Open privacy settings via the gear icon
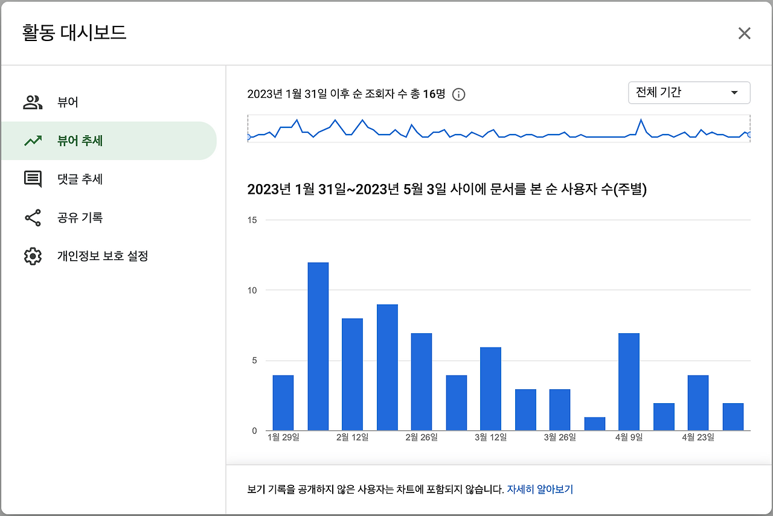Image resolution: width=773 pixels, height=516 pixels. pyautogui.click(x=32, y=256)
